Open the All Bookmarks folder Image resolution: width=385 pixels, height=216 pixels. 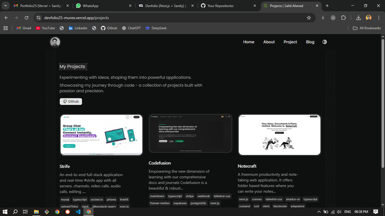pyautogui.click(x=367, y=28)
